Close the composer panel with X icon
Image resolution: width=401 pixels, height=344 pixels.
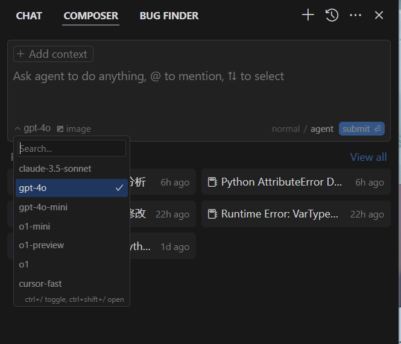379,15
